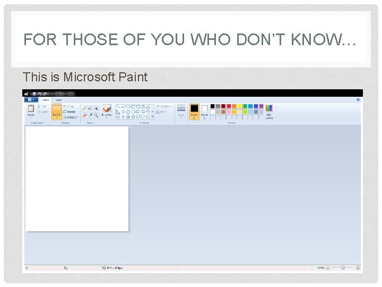382x287 pixels.
Task: Click the Paste clipboard icon
Action: coord(31,108)
